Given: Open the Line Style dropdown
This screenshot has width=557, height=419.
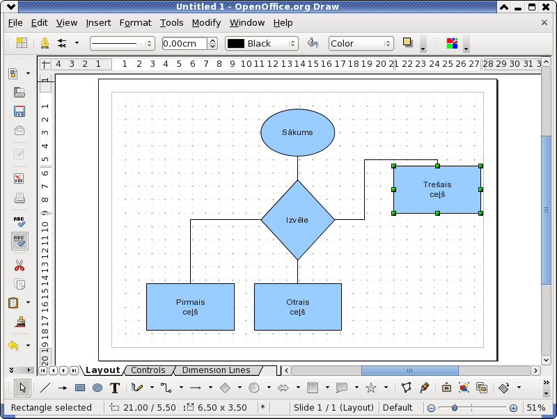Looking at the screenshot, I should point(123,44).
